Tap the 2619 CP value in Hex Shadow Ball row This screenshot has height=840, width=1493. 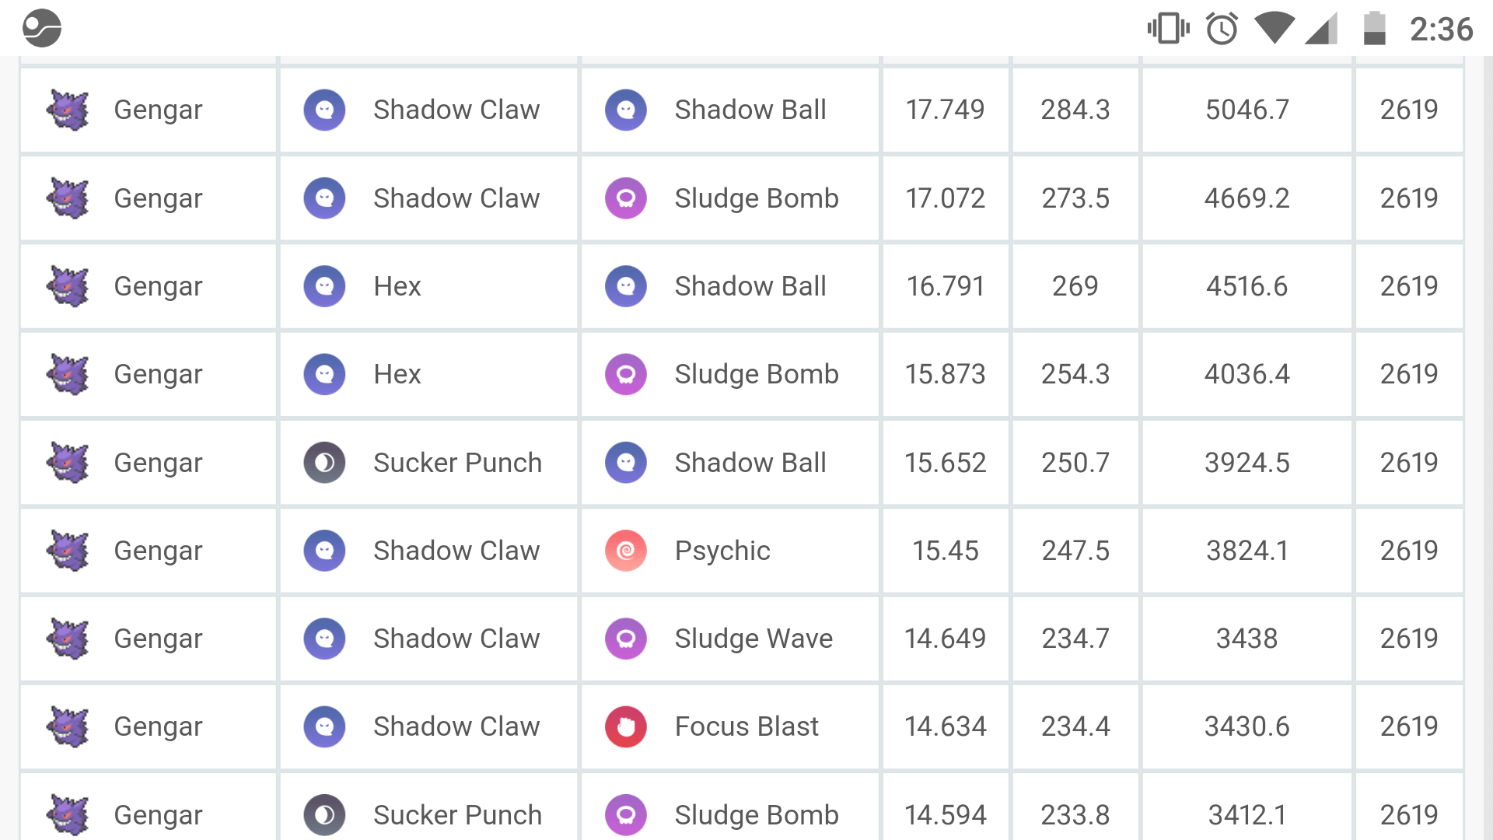pos(1408,286)
